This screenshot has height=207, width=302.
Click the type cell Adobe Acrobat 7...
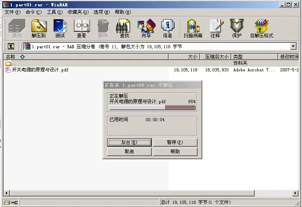(x=254, y=70)
